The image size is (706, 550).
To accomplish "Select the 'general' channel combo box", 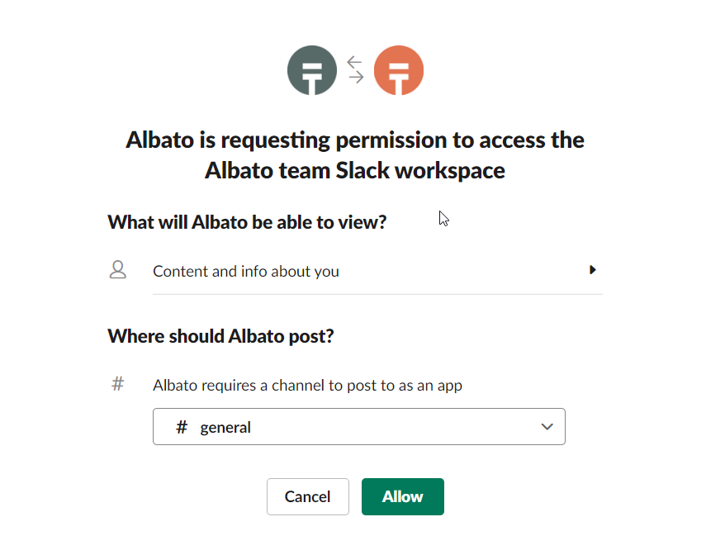I will click(x=358, y=427).
